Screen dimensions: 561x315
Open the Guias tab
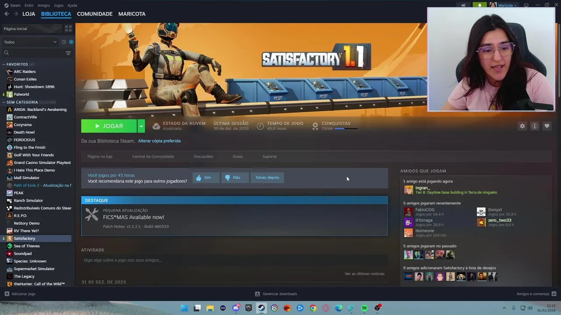(x=238, y=157)
